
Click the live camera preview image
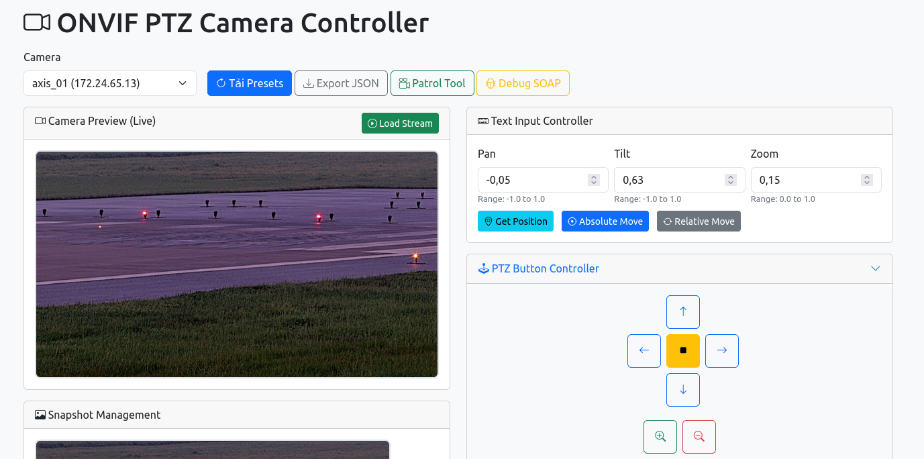click(237, 264)
